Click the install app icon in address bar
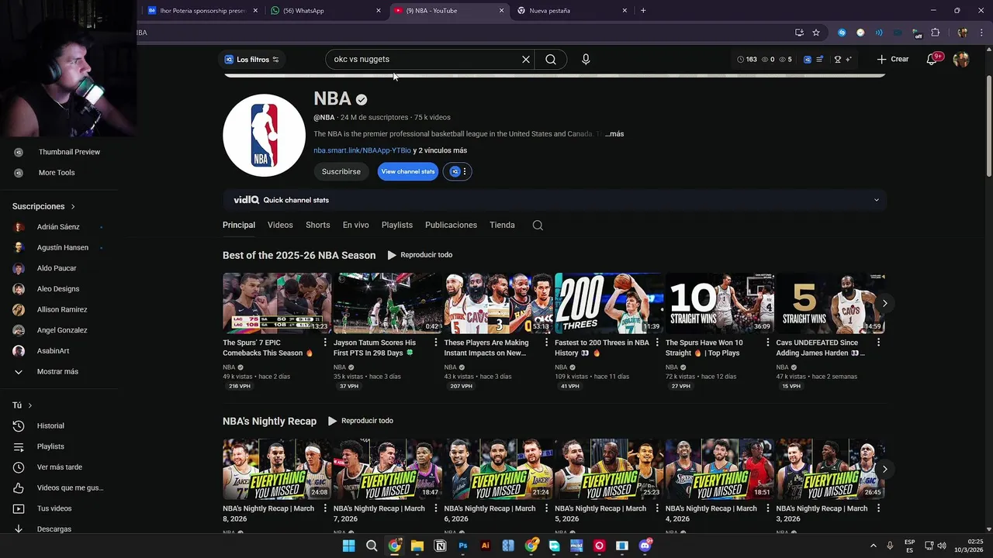The height and width of the screenshot is (558, 993). pos(799,33)
